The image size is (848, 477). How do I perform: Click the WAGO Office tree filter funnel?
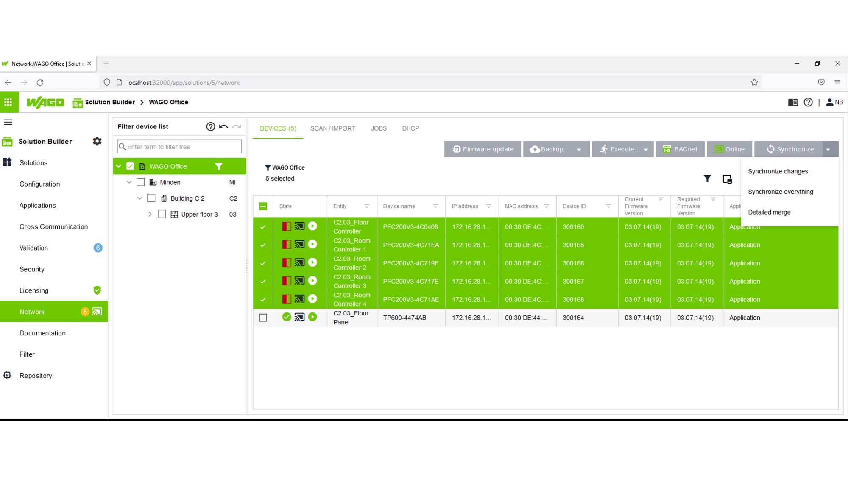click(x=219, y=166)
